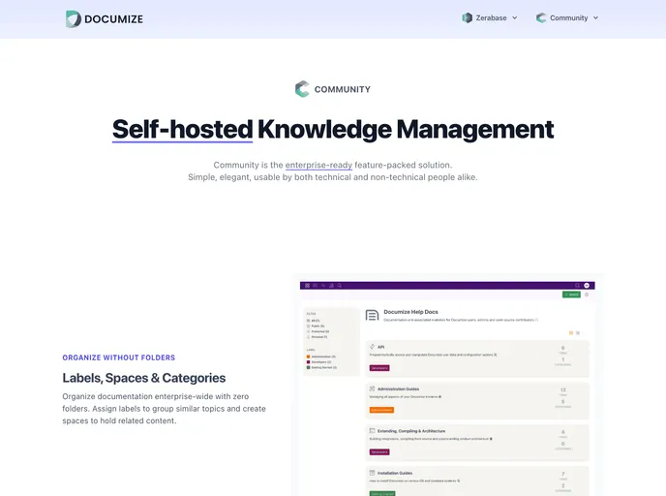666x496 pixels.
Task: Click the spaces grid icon in the purple app bar
Action: [x=307, y=286]
